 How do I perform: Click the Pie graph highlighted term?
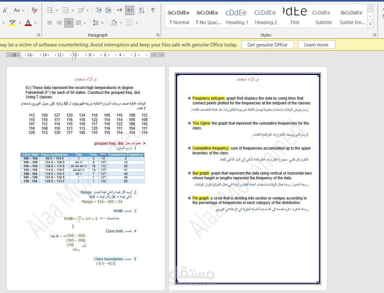pos(201,198)
